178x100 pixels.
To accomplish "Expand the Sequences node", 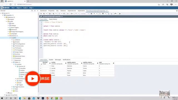I will click(x=12, y=60).
